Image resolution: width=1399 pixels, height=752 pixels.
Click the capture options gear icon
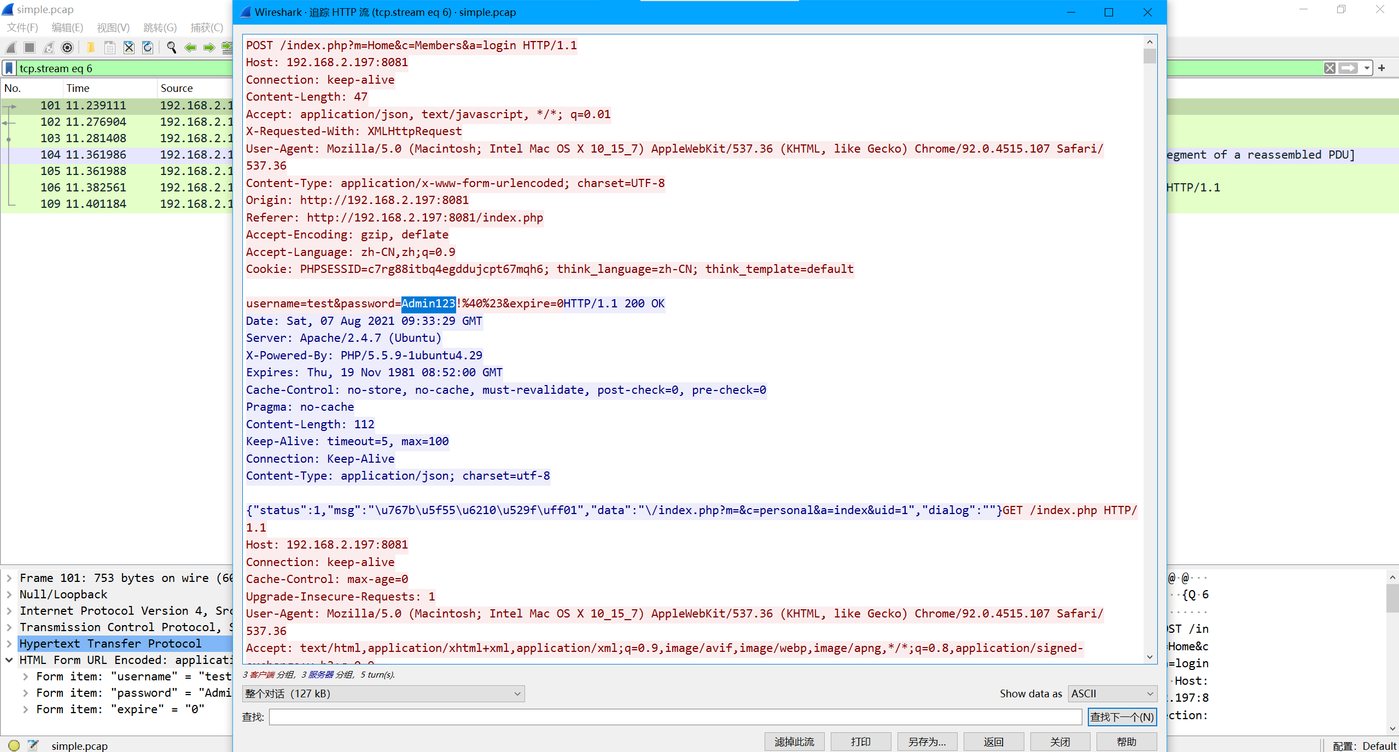pos(67,48)
